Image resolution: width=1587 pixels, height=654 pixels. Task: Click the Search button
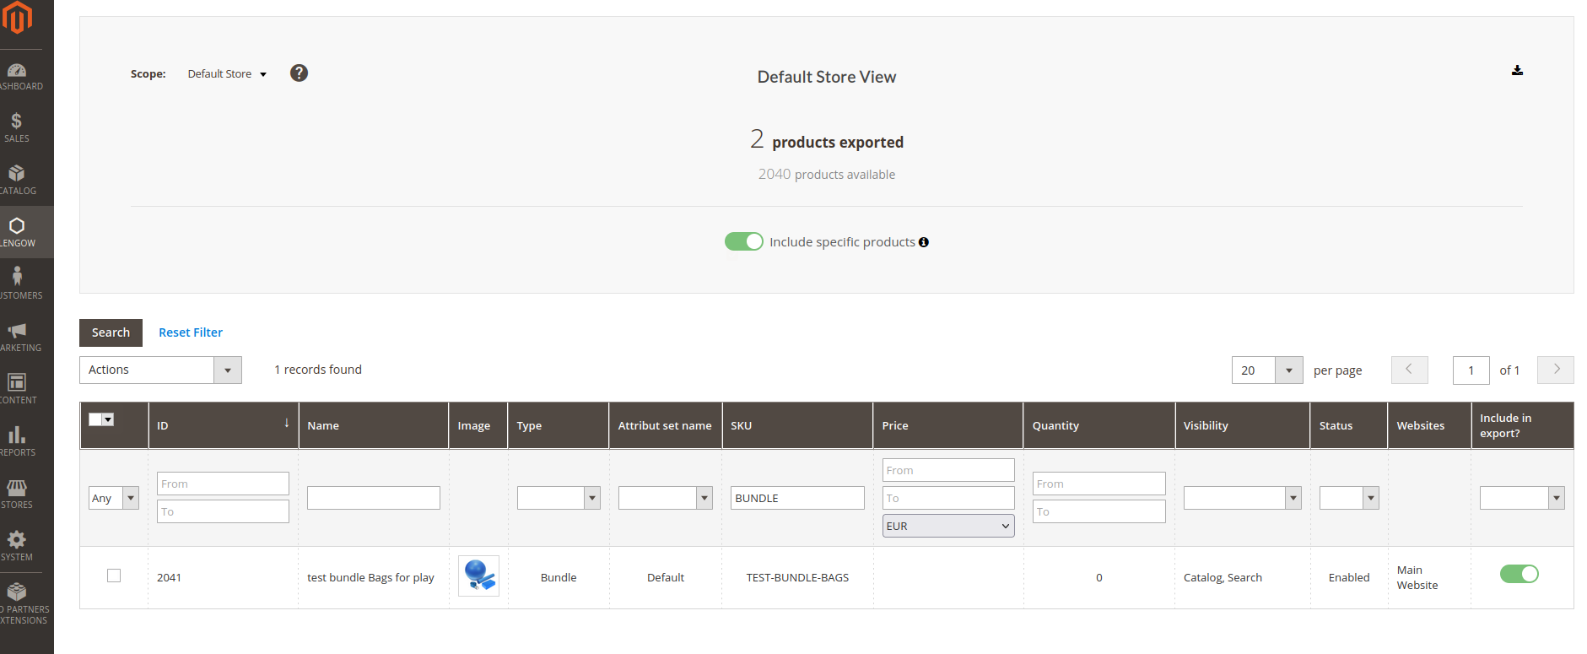click(x=111, y=332)
